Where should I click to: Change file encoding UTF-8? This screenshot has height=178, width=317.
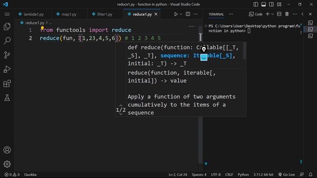tap(216, 175)
